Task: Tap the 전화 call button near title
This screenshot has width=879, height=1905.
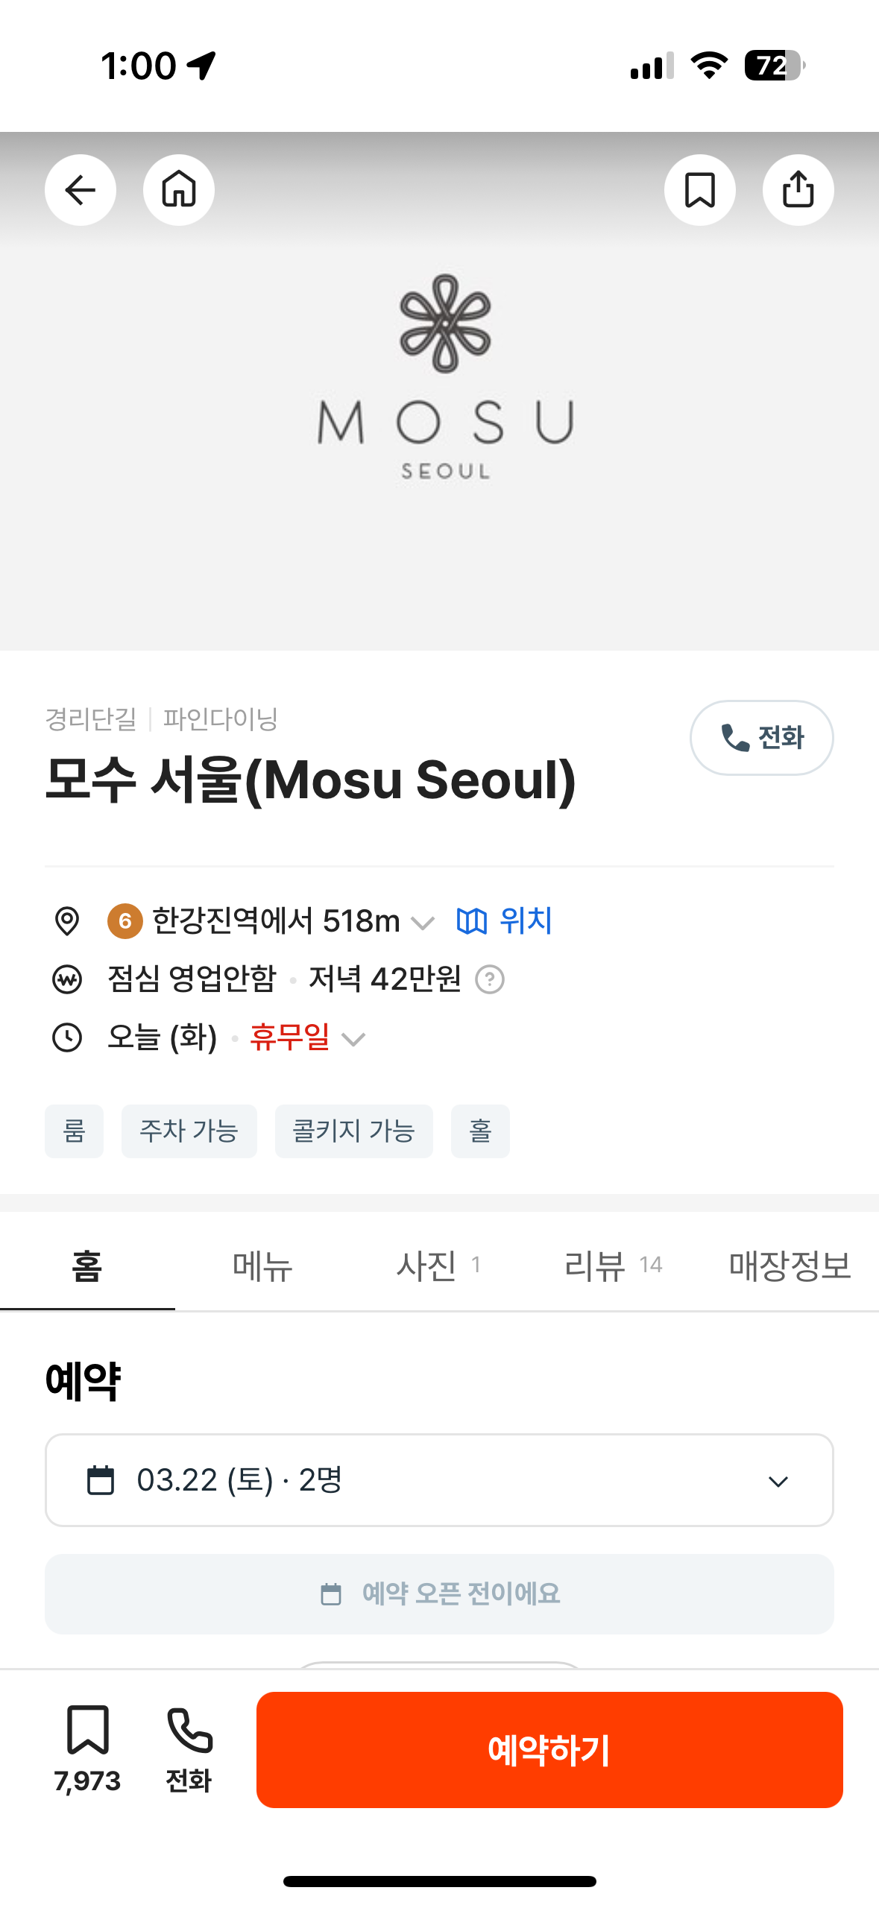Action: click(x=761, y=738)
